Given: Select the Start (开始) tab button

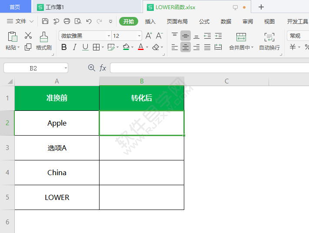Looking at the screenshot, I should pos(129,21).
